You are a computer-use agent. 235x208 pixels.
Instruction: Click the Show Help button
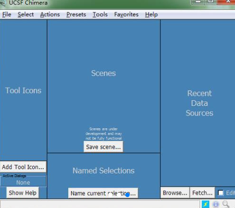coord(23,193)
